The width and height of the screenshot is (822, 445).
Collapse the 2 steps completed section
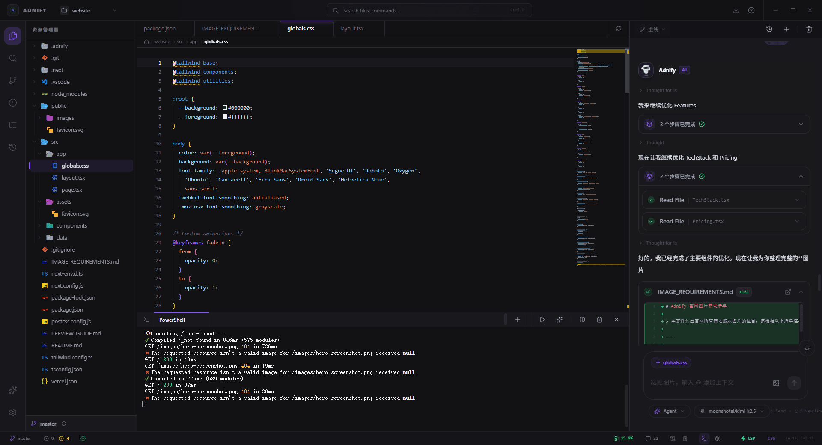coord(801,176)
